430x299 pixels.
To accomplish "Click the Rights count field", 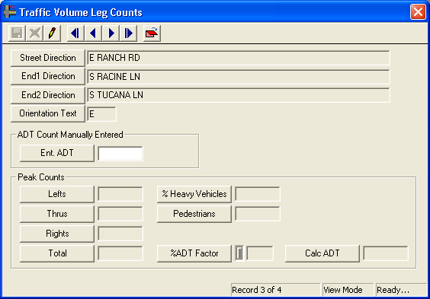I will click(x=120, y=234).
